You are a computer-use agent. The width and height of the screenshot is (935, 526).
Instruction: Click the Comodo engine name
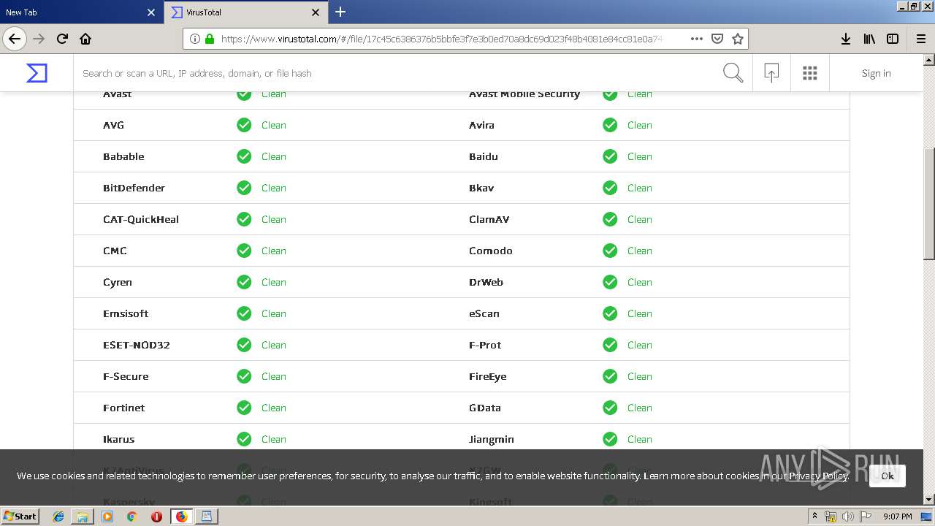(x=490, y=251)
